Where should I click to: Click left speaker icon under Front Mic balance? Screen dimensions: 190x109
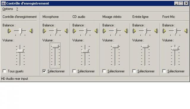point(164,31)
